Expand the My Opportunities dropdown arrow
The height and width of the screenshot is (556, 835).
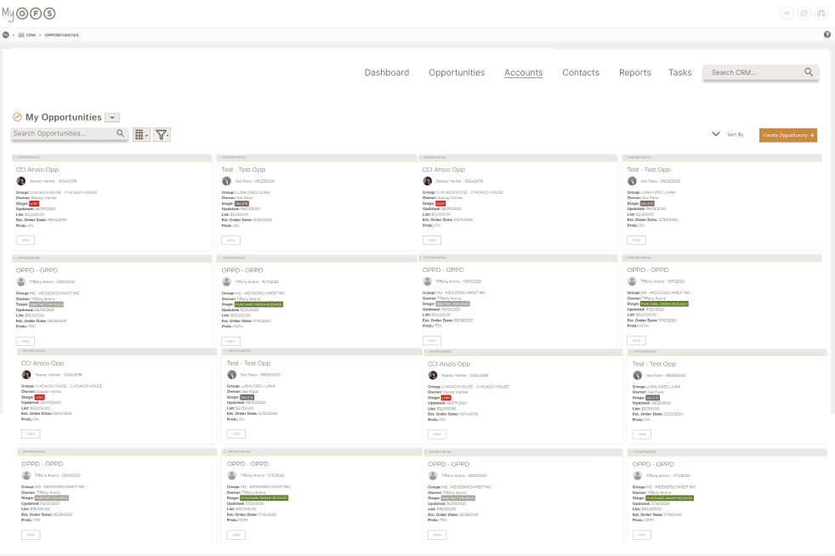(112, 117)
